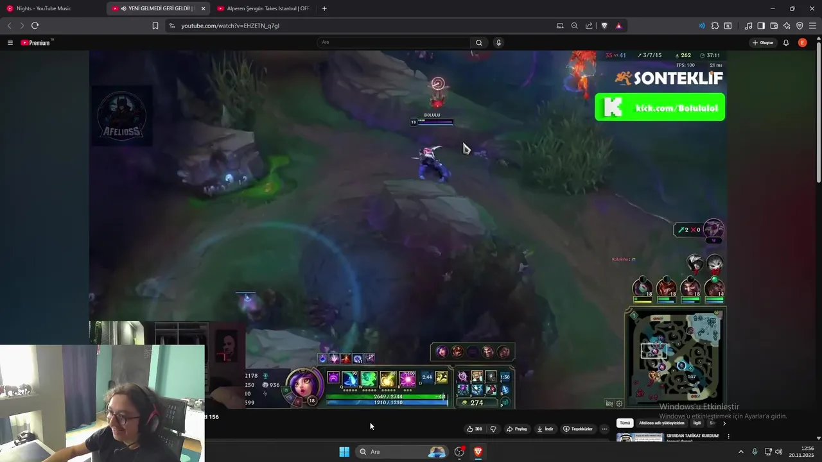The image size is (822, 462).
Task: Toggle tab audio speaker indicator in toolbar
Action: pyautogui.click(x=701, y=26)
